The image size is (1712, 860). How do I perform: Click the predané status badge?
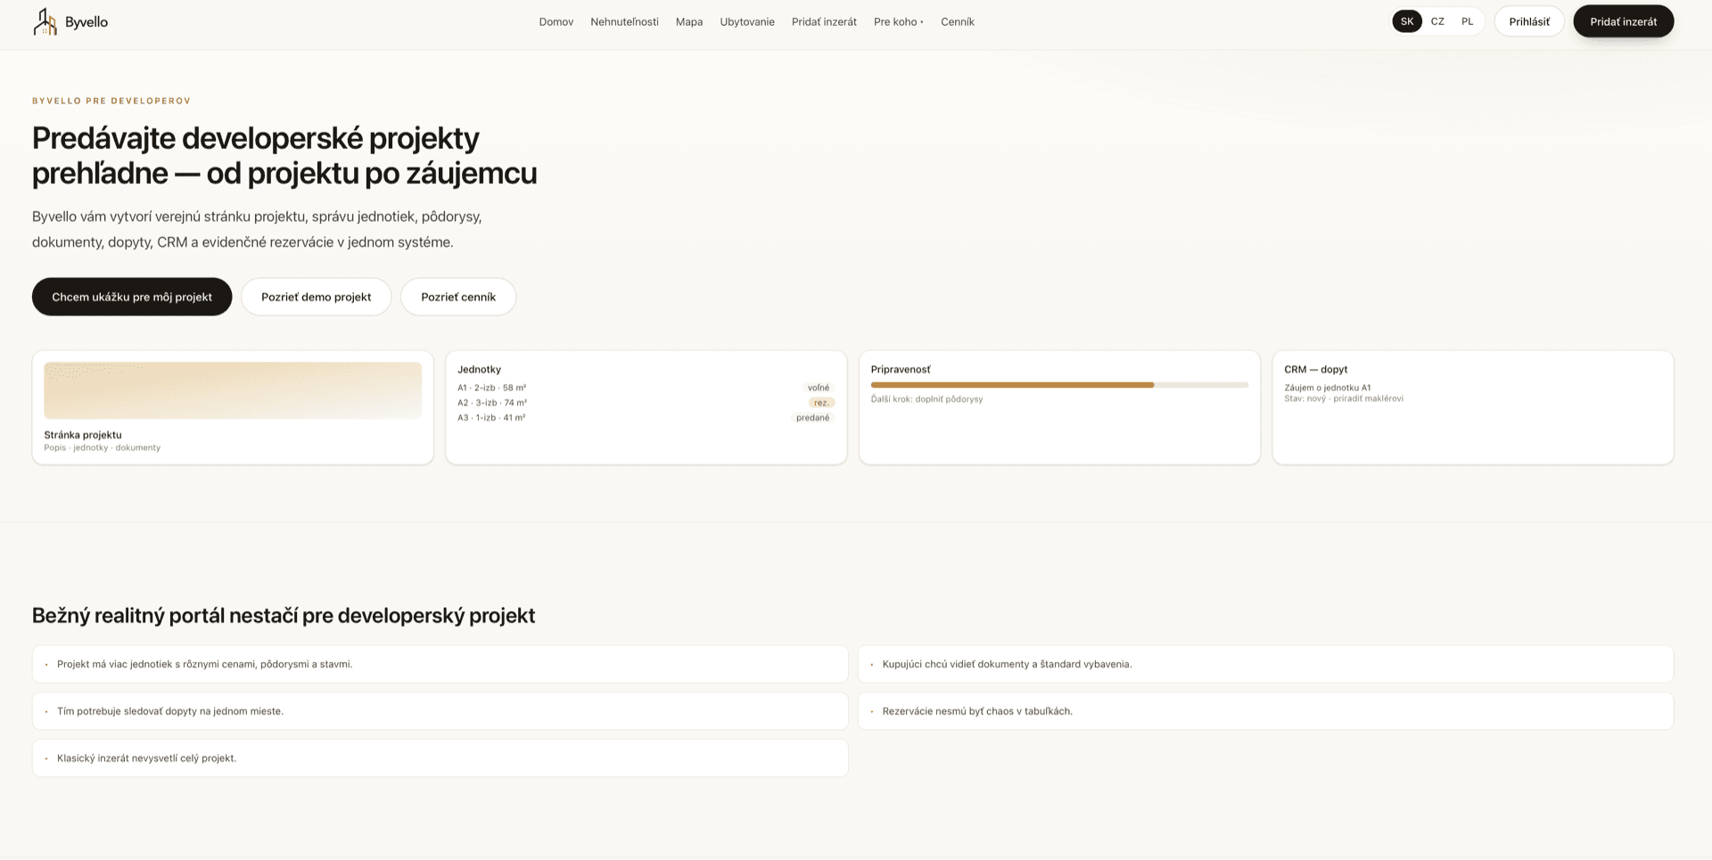pos(813,417)
